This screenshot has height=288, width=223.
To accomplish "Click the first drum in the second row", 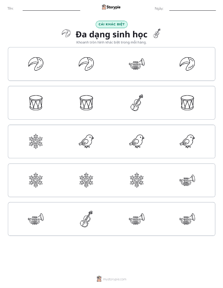I will tap(36, 103).
